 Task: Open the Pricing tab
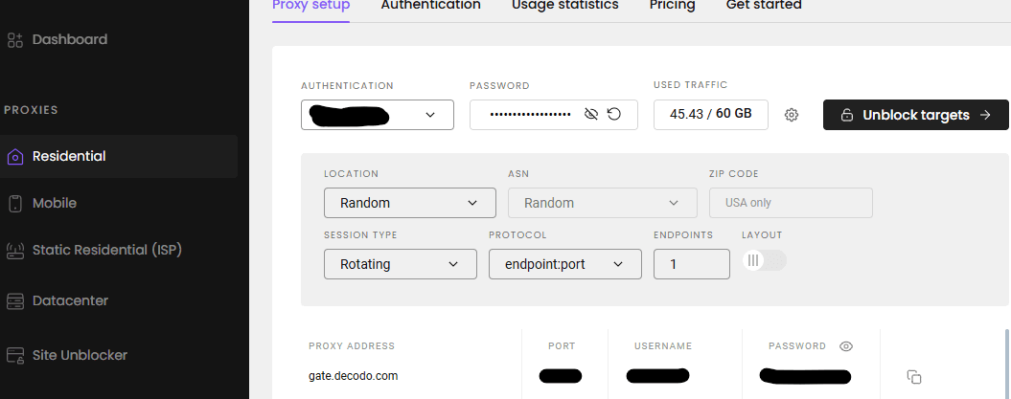672,6
